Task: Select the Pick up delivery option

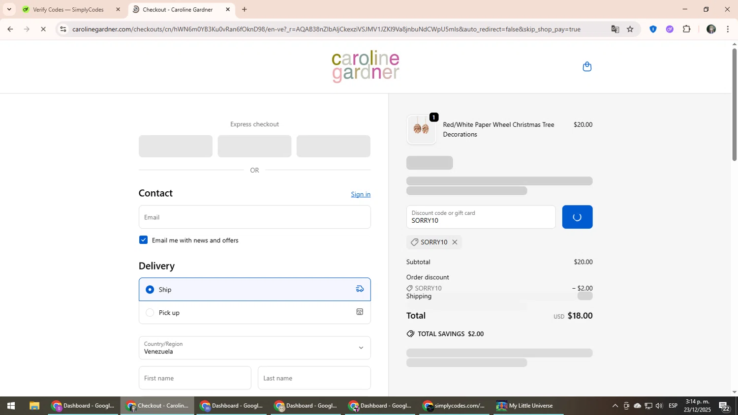Action: pyautogui.click(x=254, y=312)
